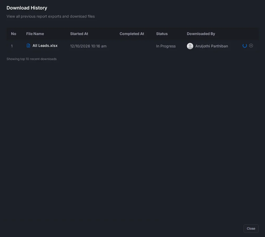Click row number 1
The width and height of the screenshot is (265, 237).
(x=12, y=46)
